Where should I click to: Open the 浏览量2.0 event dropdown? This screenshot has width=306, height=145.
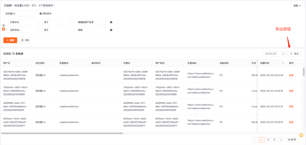(20, 14)
